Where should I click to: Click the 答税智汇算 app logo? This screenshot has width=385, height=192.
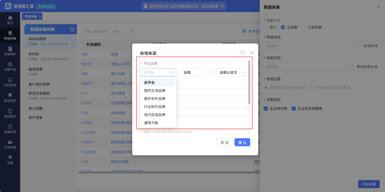[8, 6]
